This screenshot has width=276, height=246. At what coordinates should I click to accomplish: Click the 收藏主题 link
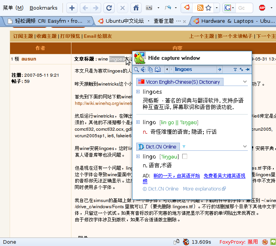pyautogui.click(x=46, y=36)
